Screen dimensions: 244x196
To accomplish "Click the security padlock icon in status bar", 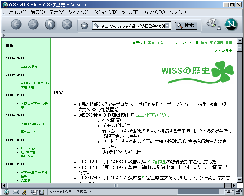I will [x=238, y=192].
